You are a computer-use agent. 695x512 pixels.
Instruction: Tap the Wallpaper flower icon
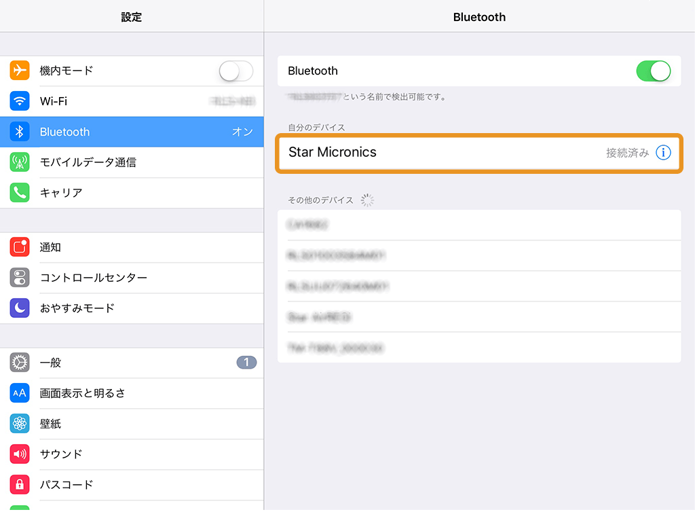click(20, 423)
